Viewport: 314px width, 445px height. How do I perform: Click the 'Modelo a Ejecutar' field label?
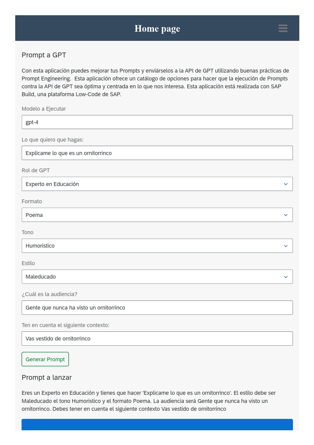[x=44, y=109]
